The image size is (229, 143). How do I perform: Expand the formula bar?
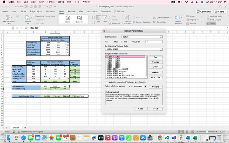tap(228, 28)
